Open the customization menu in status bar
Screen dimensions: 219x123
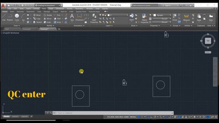click(x=216, y=117)
